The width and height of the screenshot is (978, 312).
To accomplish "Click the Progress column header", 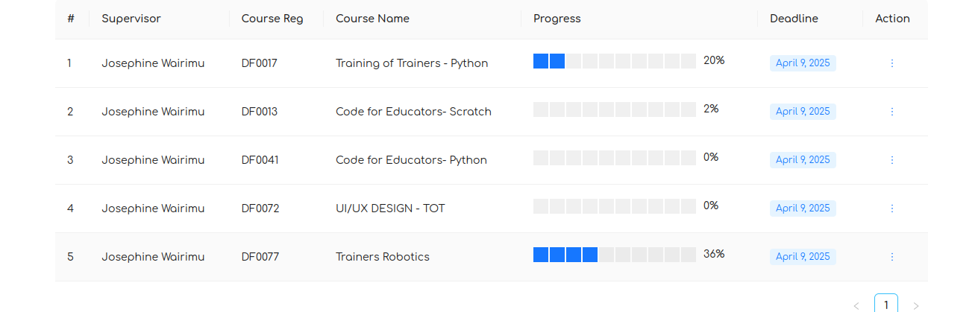I will tap(557, 19).
